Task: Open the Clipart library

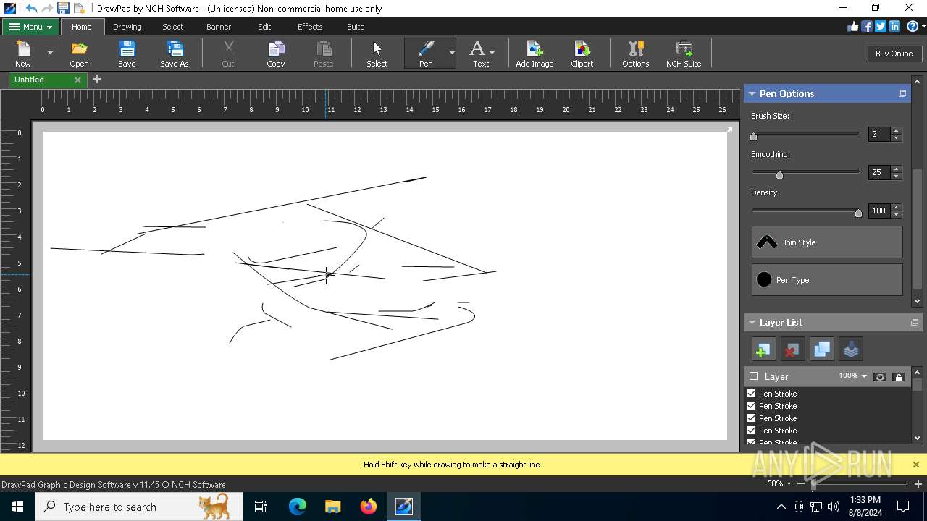Action: tap(582, 54)
